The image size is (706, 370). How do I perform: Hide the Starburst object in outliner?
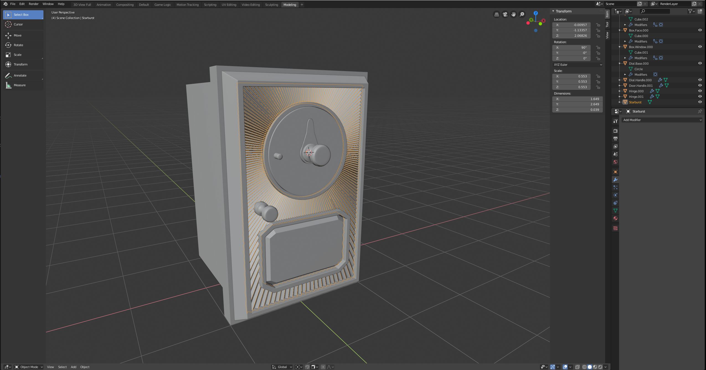[x=700, y=102]
